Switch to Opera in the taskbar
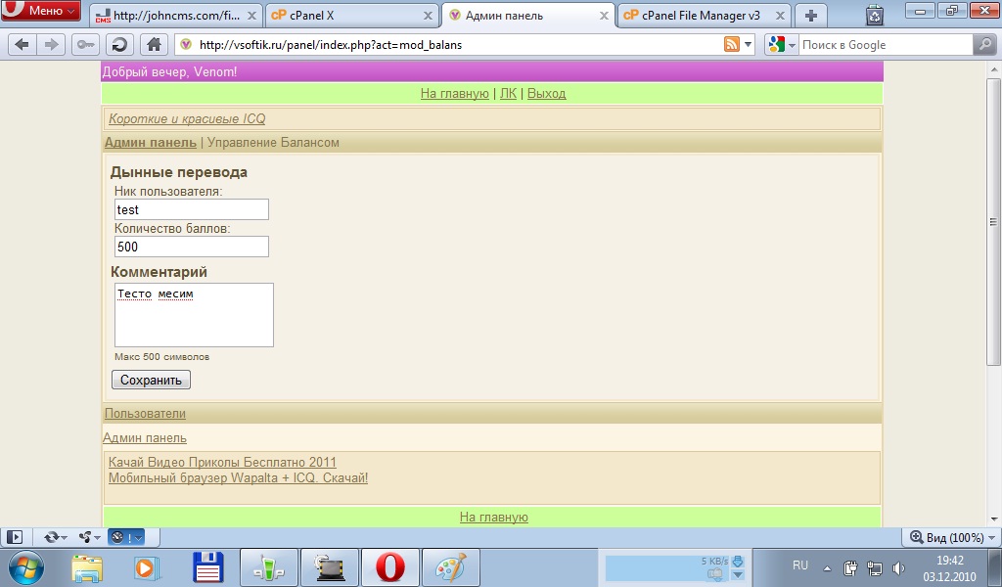This screenshot has width=1002, height=587. (x=390, y=567)
